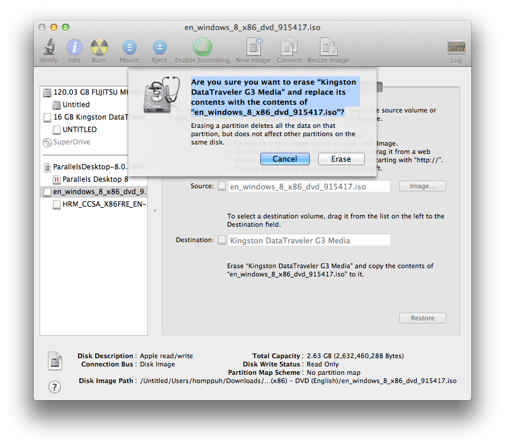This screenshot has height=447, width=505.
Task: Click the "To select a destination volume" instruction text
Action: click(336, 220)
